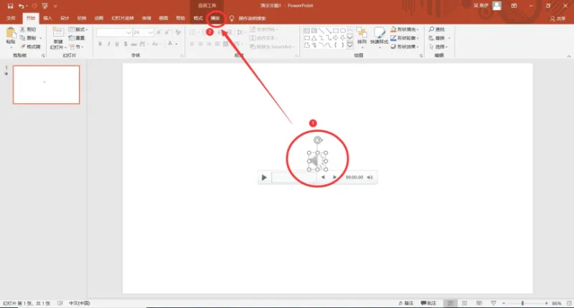Open Quick Styles gallery
The image size is (574, 308).
(x=379, y=37)
